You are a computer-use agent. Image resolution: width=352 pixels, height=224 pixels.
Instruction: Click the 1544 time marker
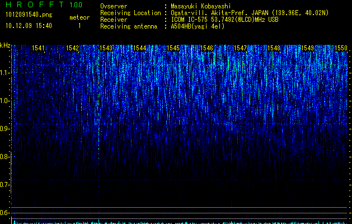(140, 48)
